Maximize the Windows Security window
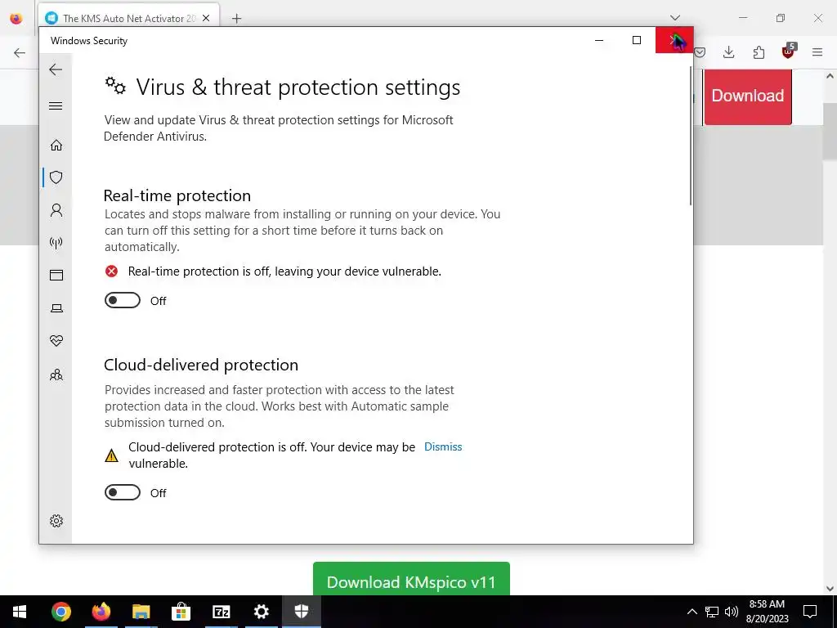The width and height of the screenshot is (837, 628). point(636,40)
